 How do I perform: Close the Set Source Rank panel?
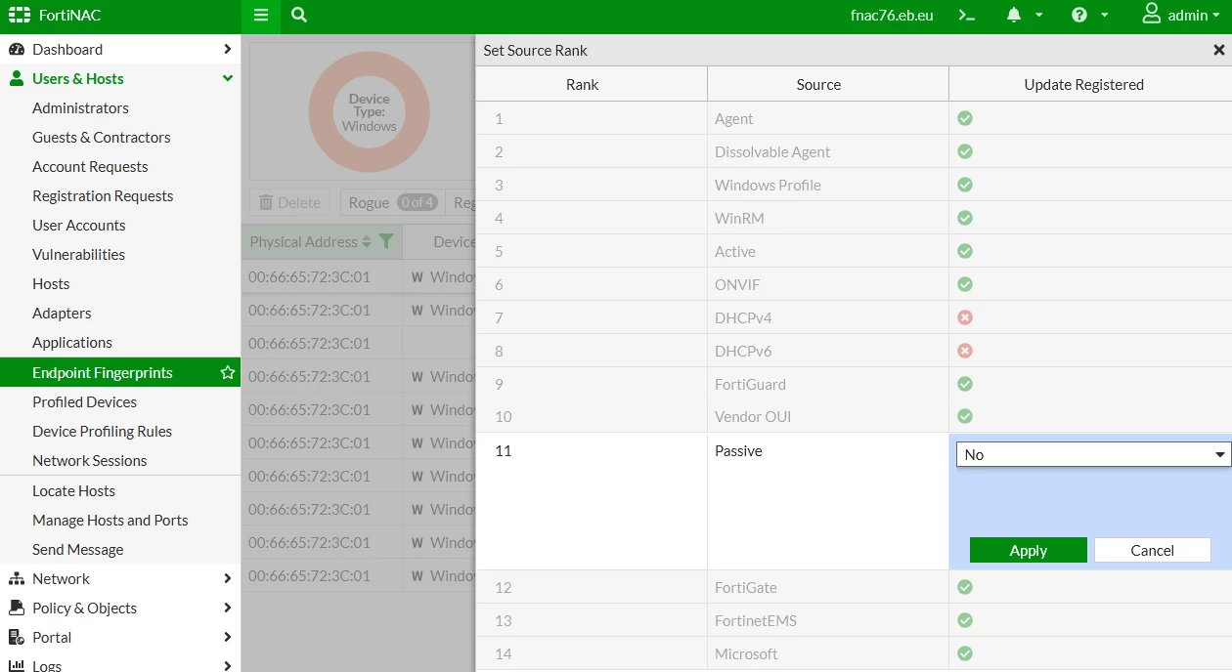[x=1219, y=50]
